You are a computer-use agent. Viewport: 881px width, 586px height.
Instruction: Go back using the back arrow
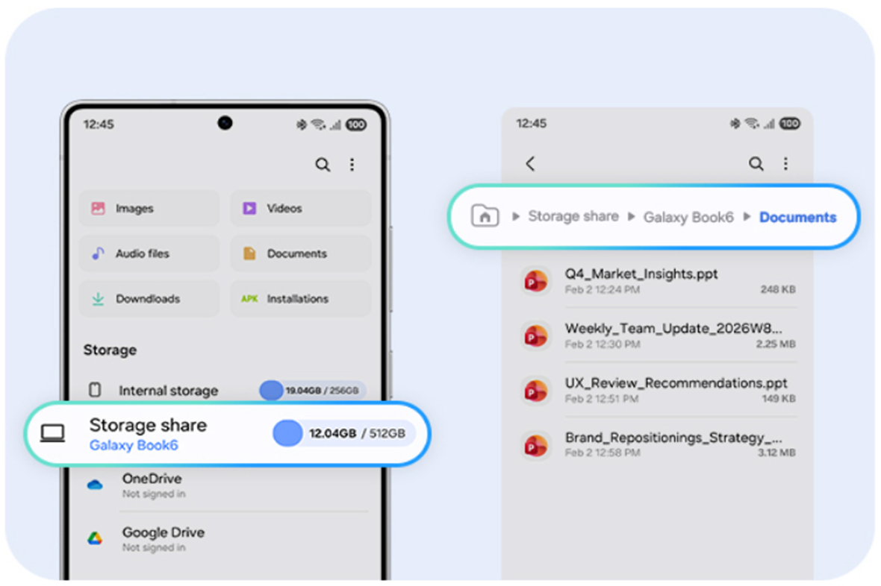tap(530, 163)
